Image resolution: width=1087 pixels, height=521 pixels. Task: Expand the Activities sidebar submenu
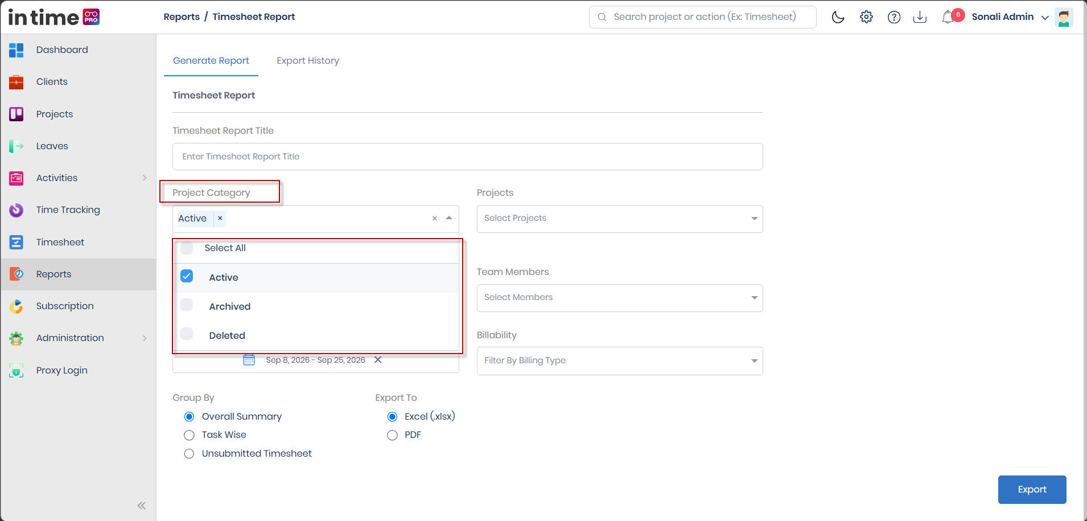click(145, 178)
